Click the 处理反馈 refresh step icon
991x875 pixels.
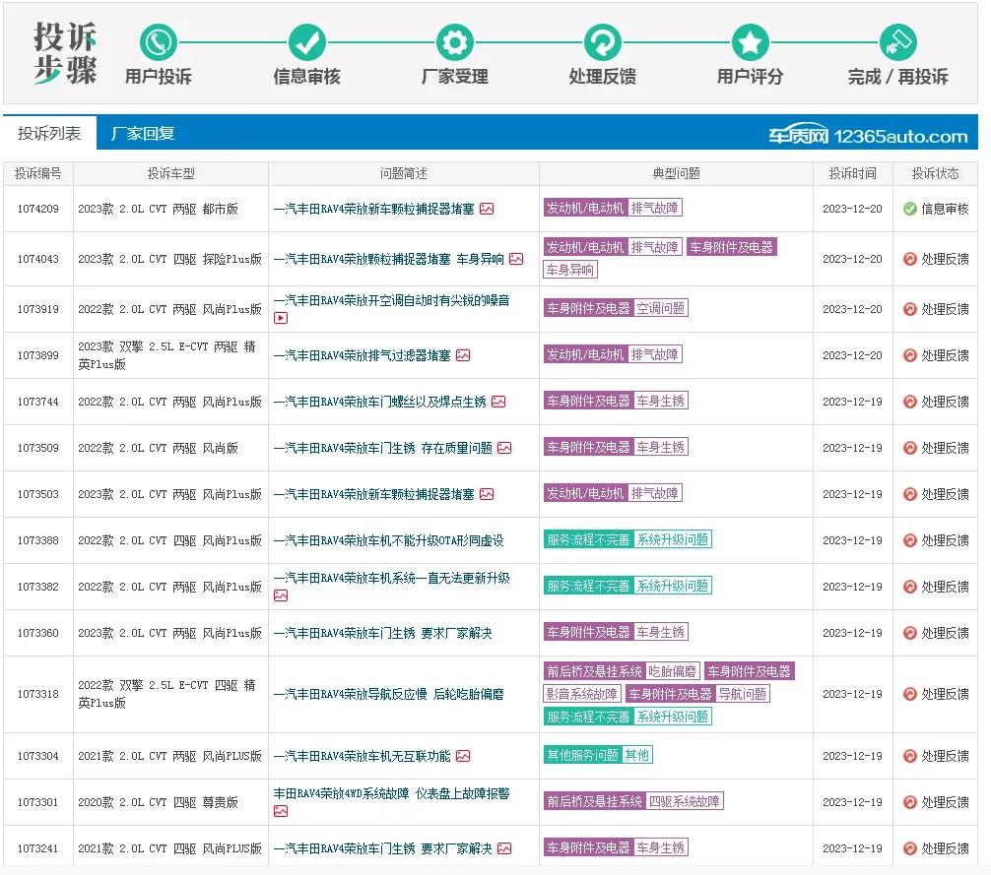click(602, 42)
